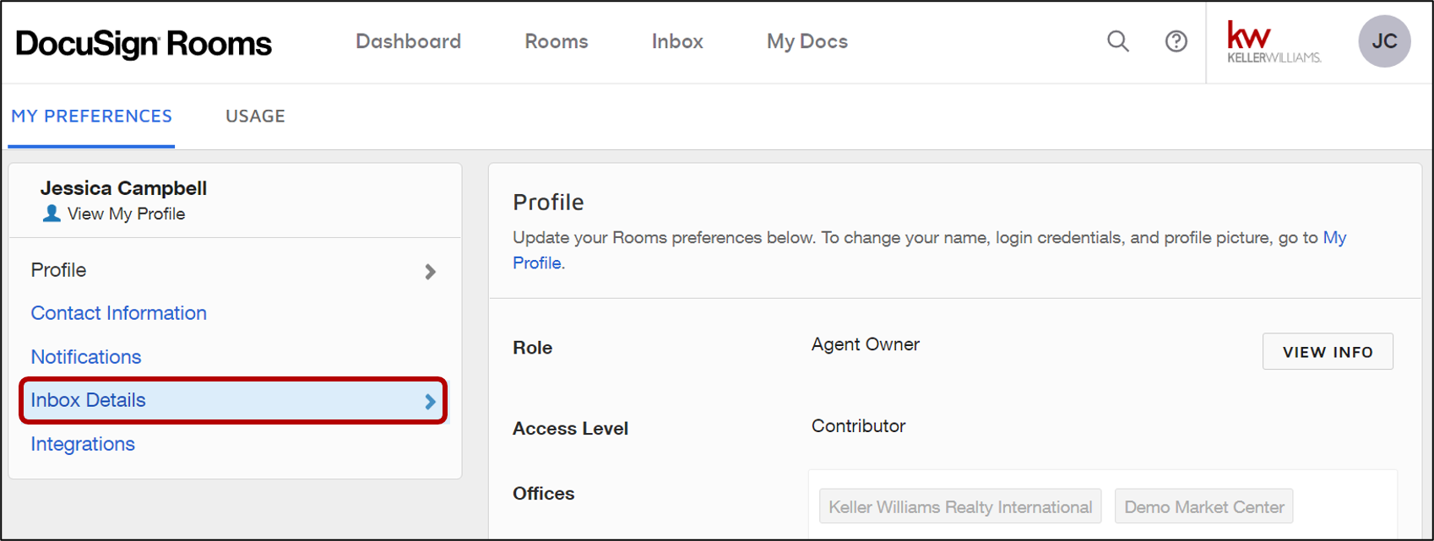The image size is (1434, 541).
Task: Open the search magnifier icon
Action: 1118,41
